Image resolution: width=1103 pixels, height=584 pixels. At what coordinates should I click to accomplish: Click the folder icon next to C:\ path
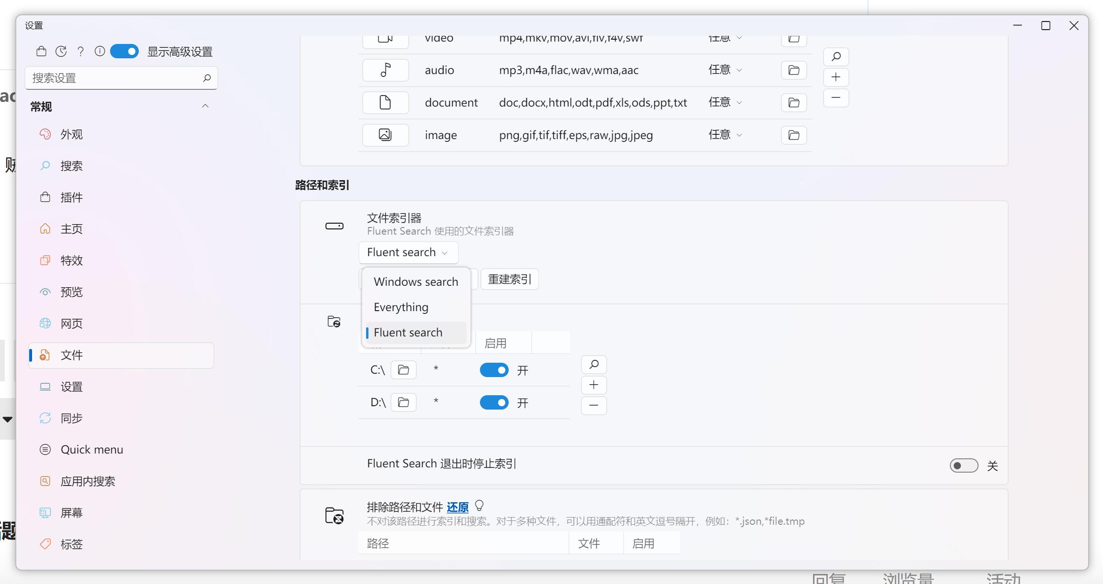[403, 370]
